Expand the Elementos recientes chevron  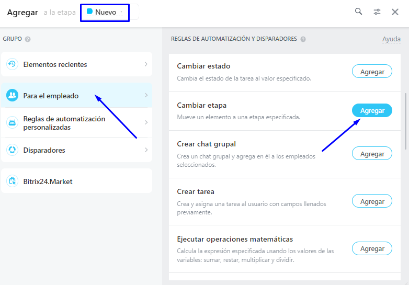(x=146, y=64)
